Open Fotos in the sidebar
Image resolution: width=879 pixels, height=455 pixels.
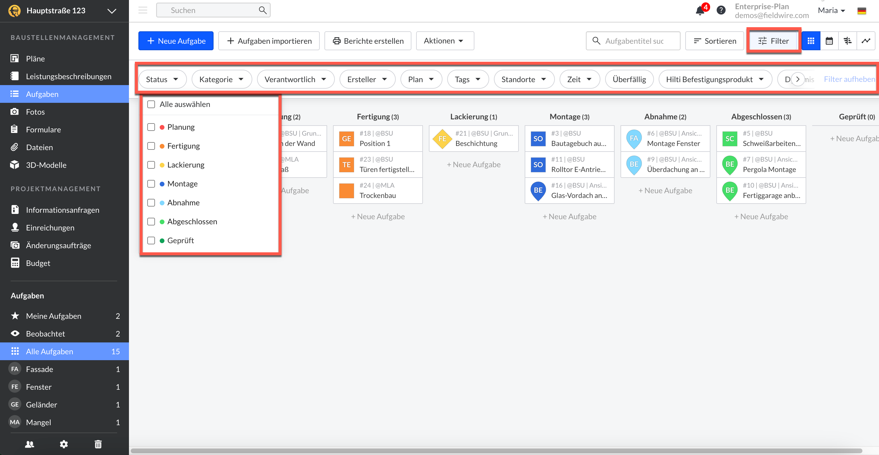tap(64, 112)
